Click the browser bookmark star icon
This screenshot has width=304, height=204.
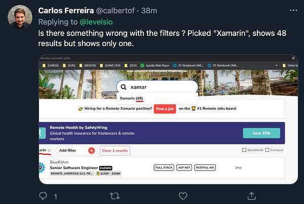pos(293,58)
